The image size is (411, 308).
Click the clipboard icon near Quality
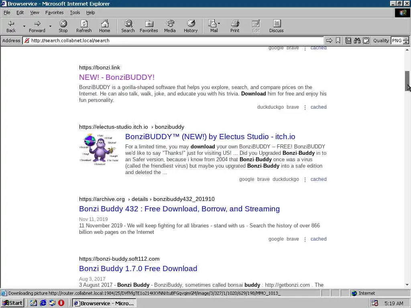366,41
